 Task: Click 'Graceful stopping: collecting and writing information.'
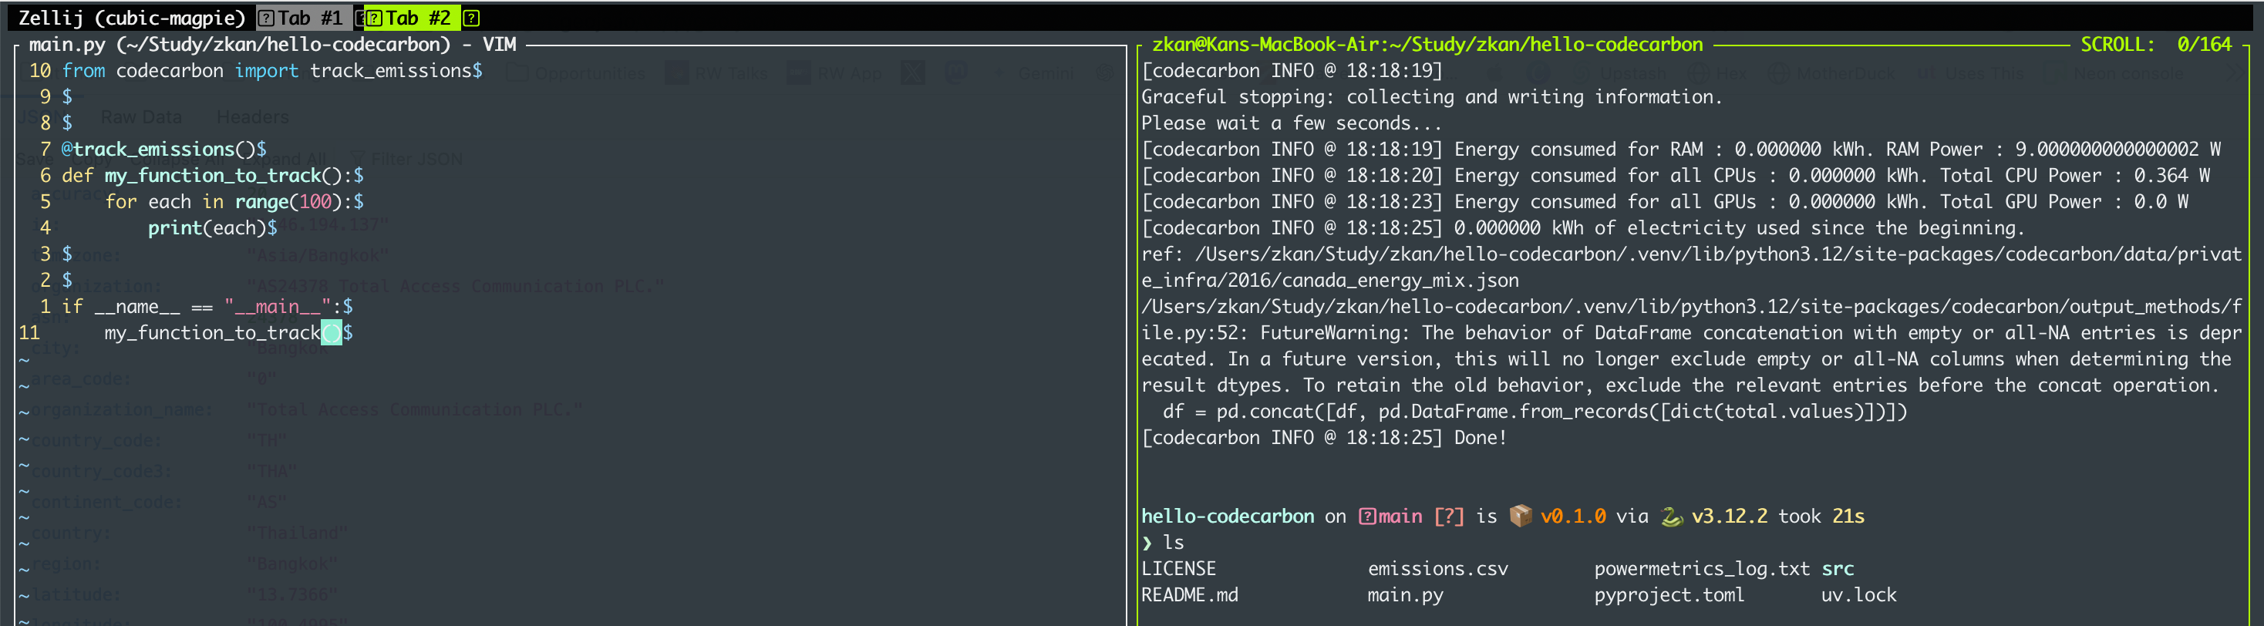[x=1432, y=96]
